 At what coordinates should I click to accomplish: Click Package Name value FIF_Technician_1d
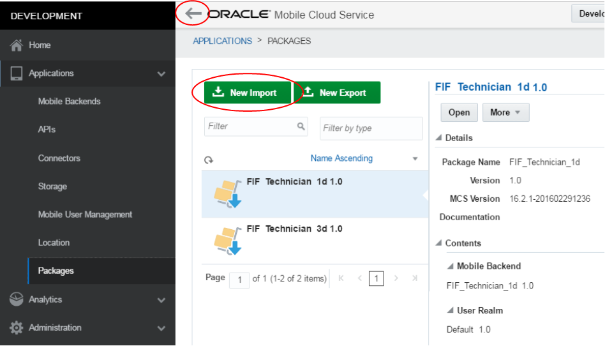click(x=544, y=162)
